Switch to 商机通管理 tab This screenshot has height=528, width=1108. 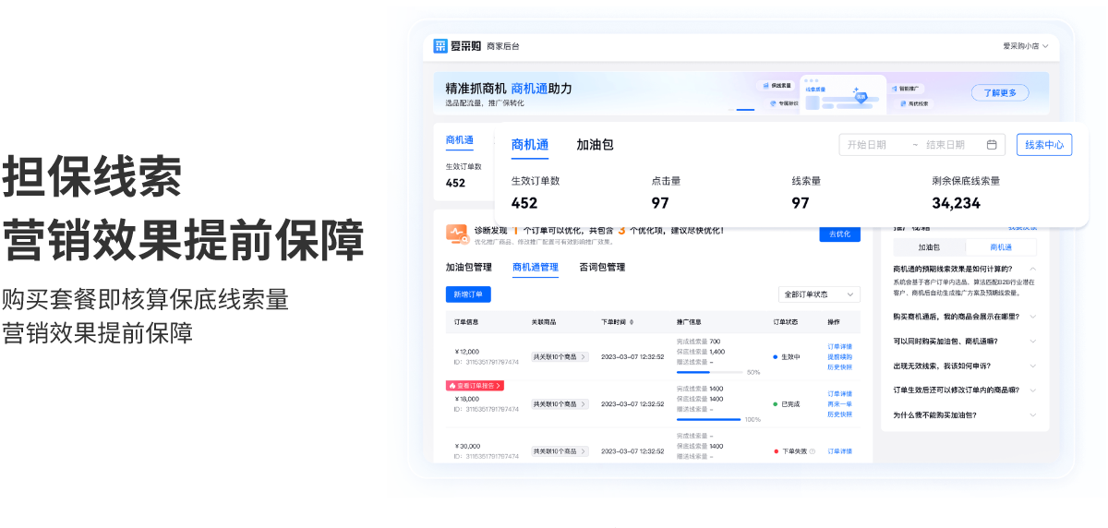(x=536, y=268)
